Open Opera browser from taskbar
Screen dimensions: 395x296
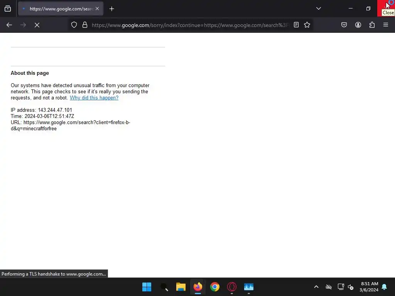pyautogui.click(x=232, y=287)
